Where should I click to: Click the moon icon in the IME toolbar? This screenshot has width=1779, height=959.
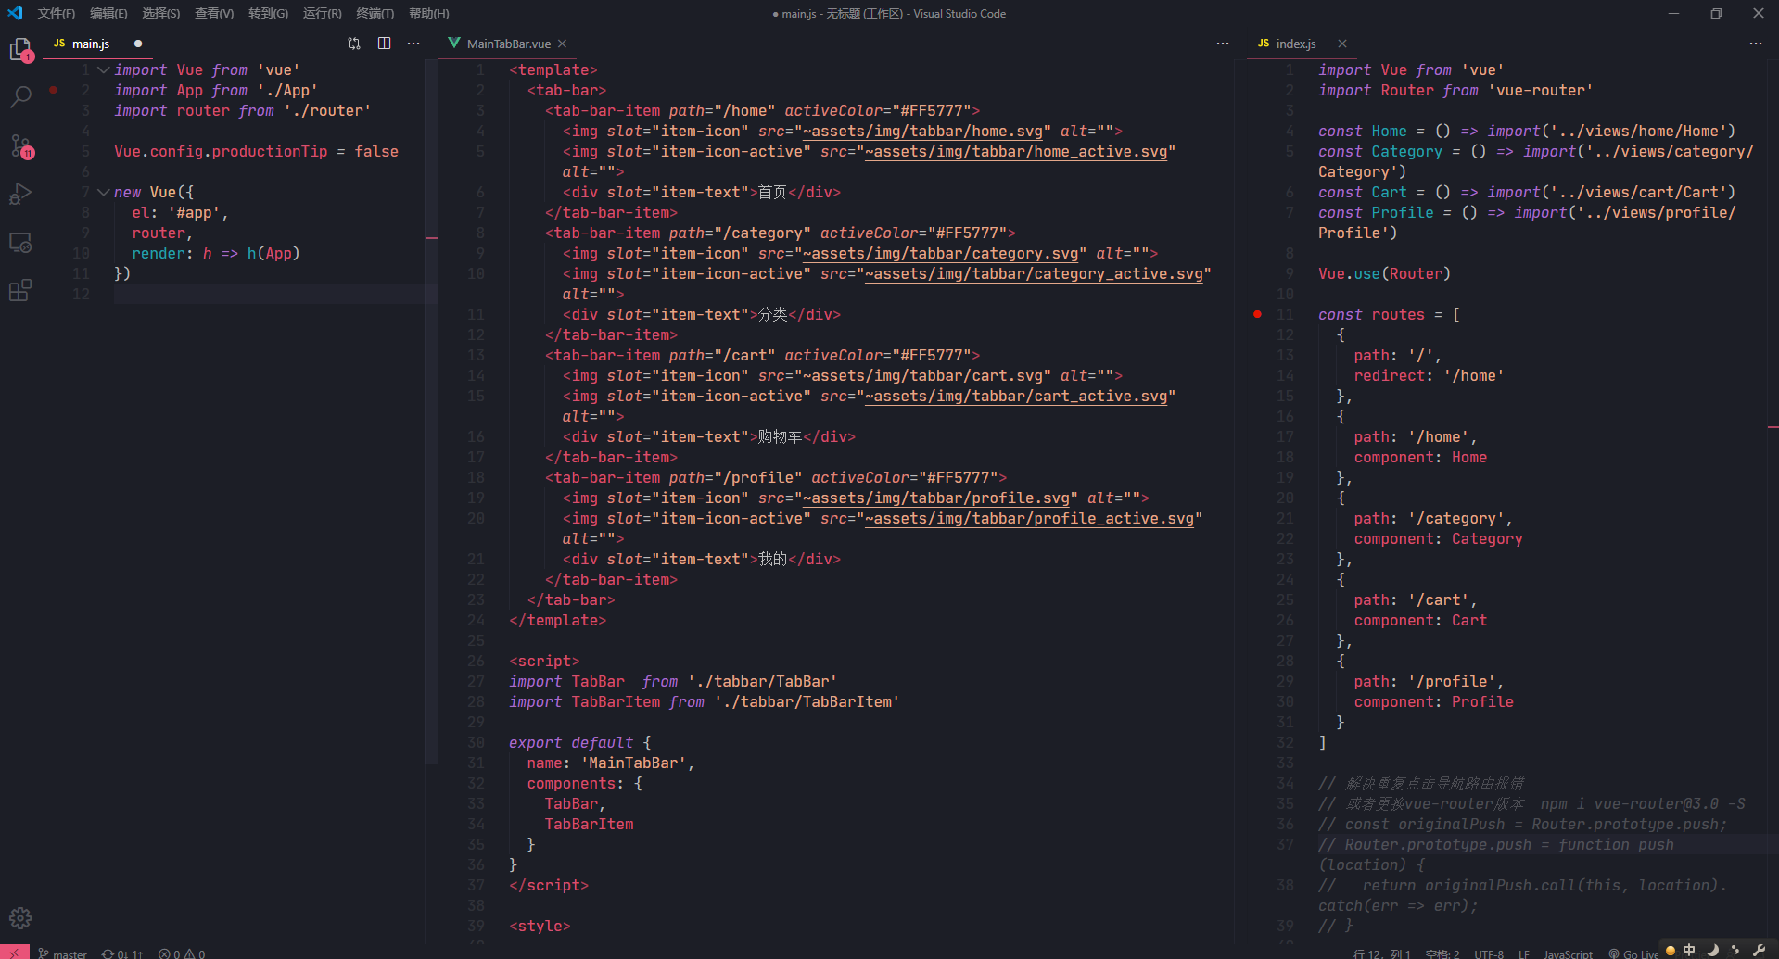pos(1712,950)
